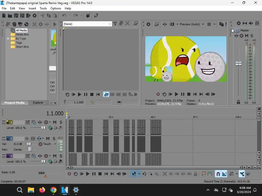Adjust audio track 2 Vol slider
The image size is (262, 196).
point(29,144)
